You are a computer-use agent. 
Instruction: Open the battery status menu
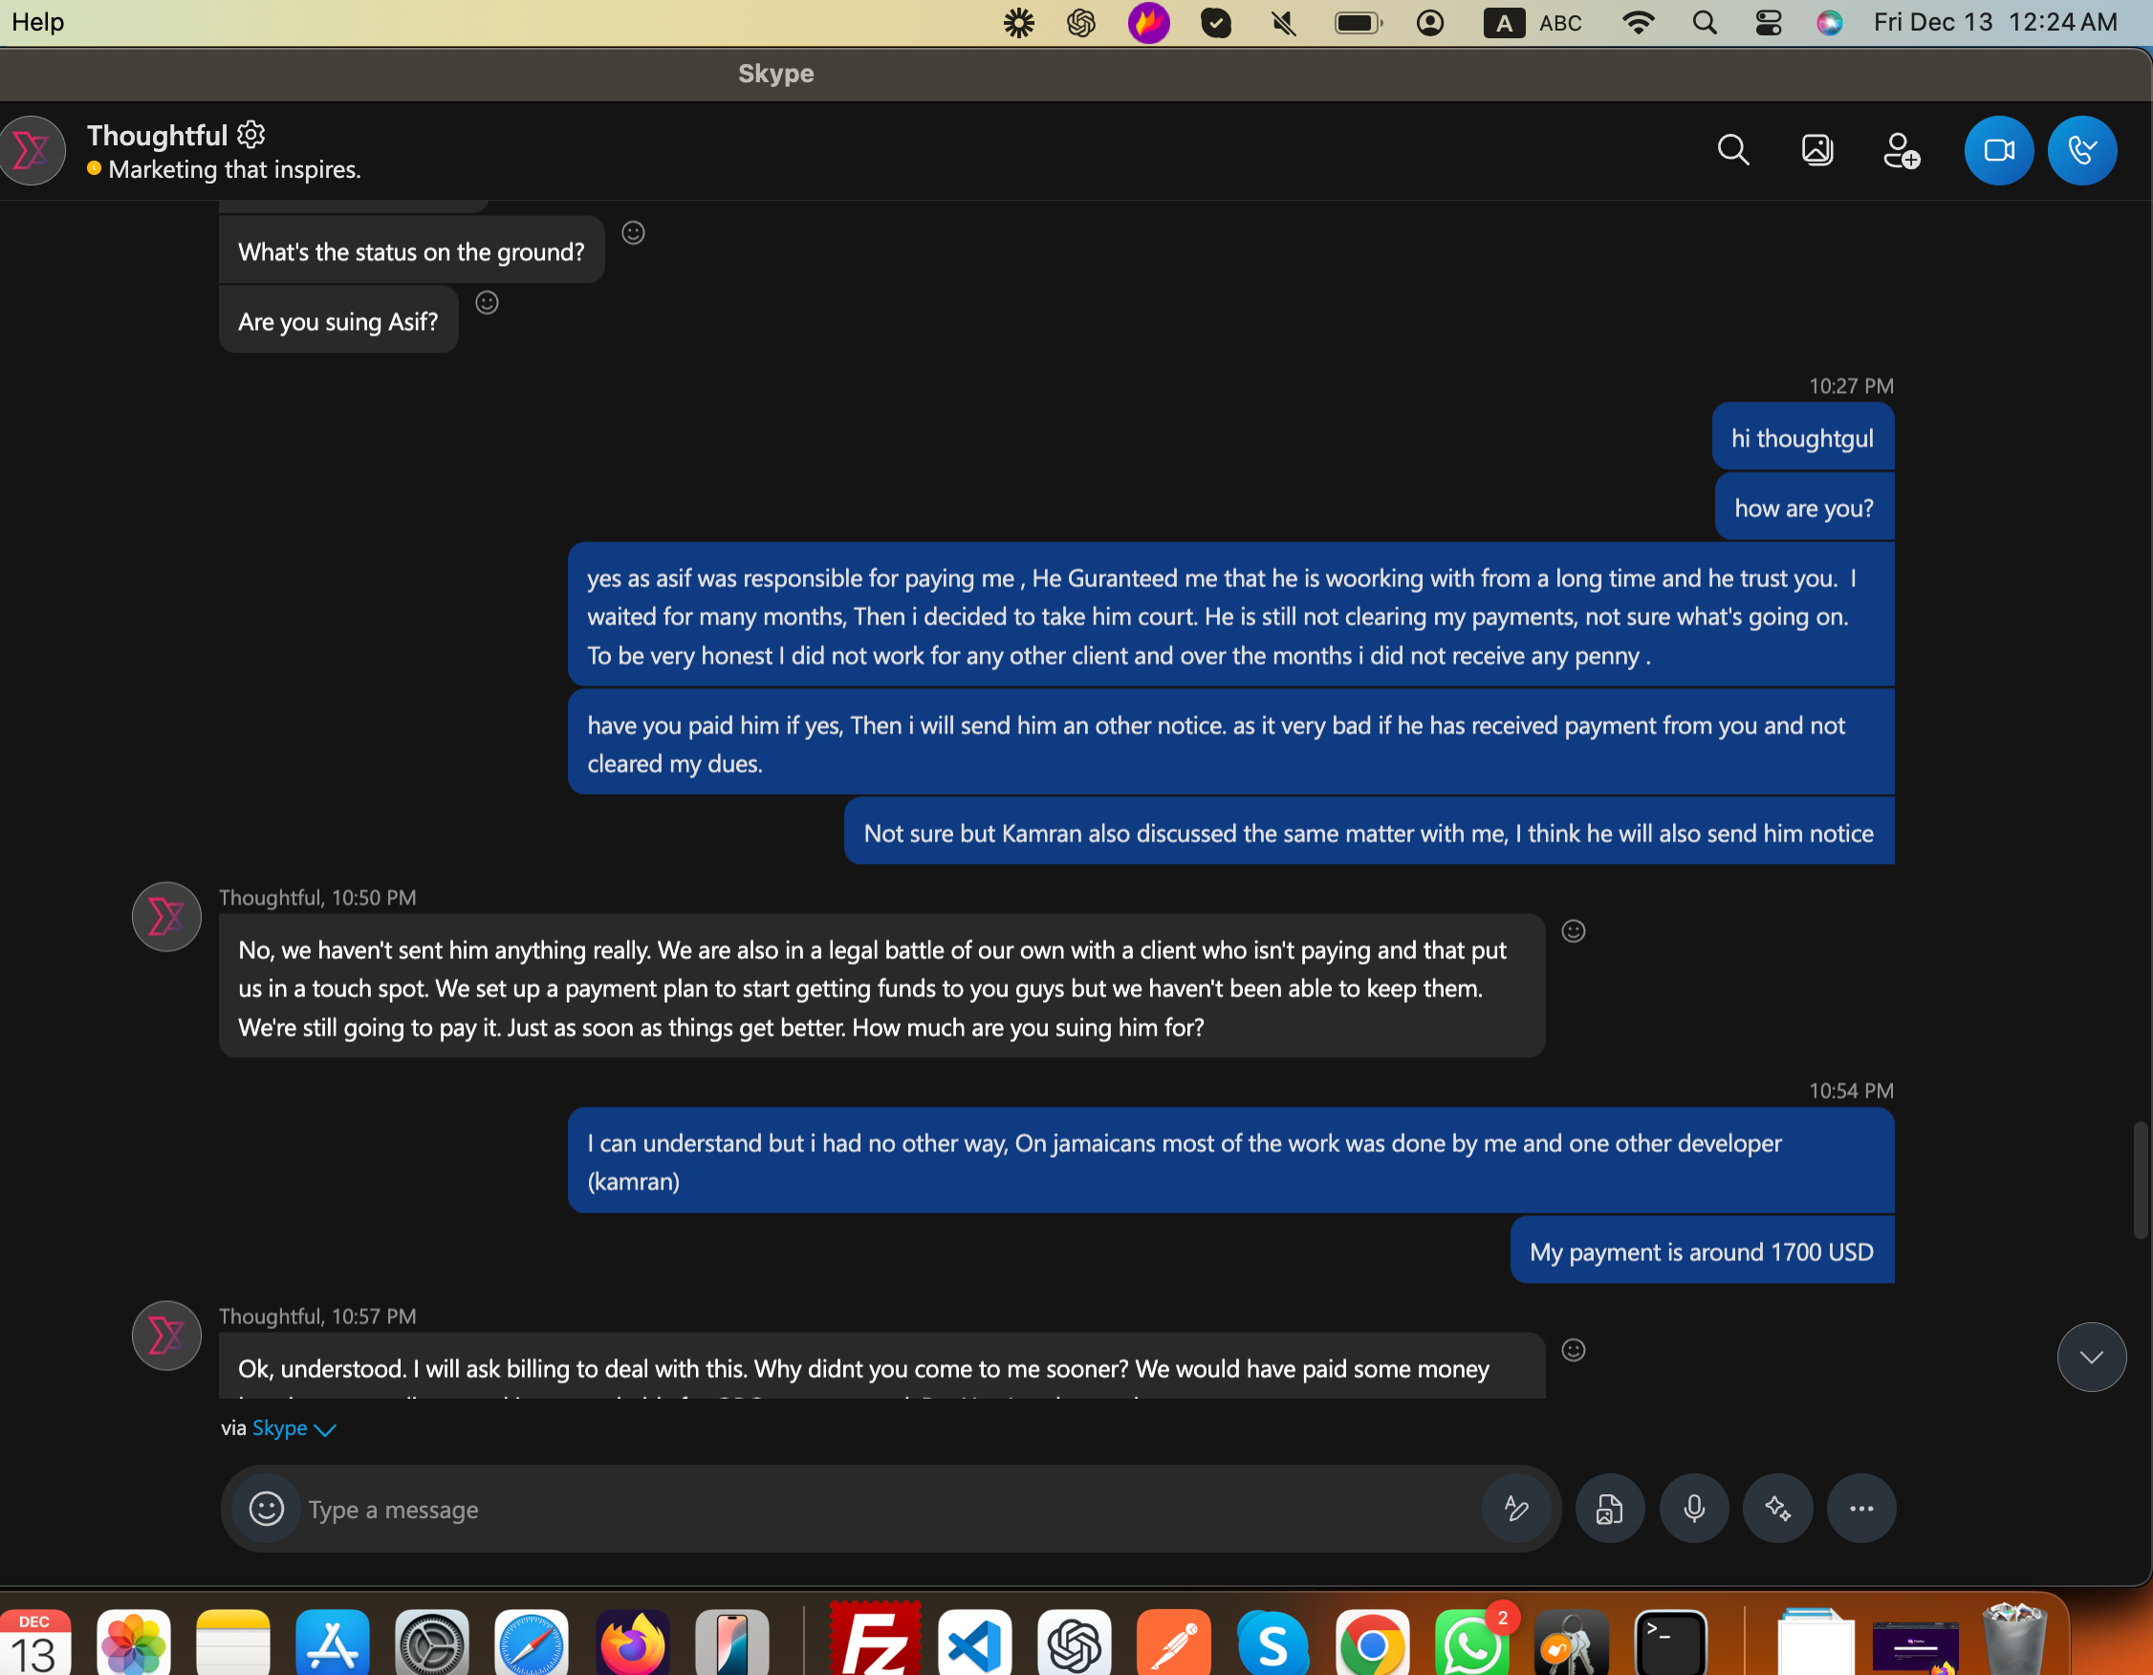[x=1359, y=23]
